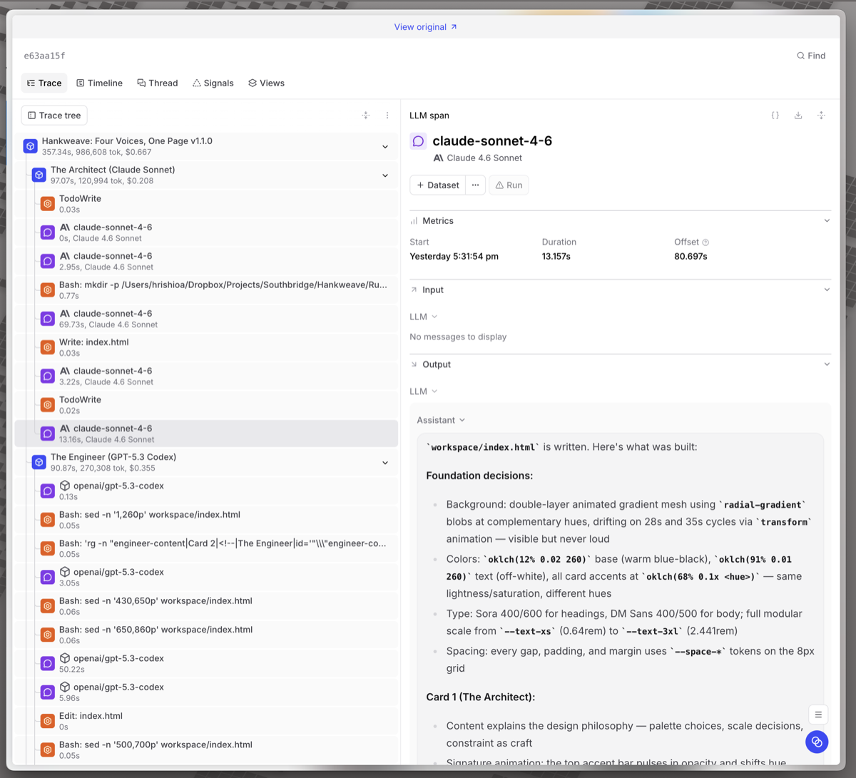Collapse the Hankweave: Four Voices root span
The height and width of the screenshot is (778, 856).
tap(385, 147)
